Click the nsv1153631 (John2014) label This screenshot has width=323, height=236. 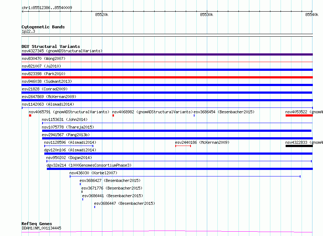pyautogui.click(x=65, y=119)
